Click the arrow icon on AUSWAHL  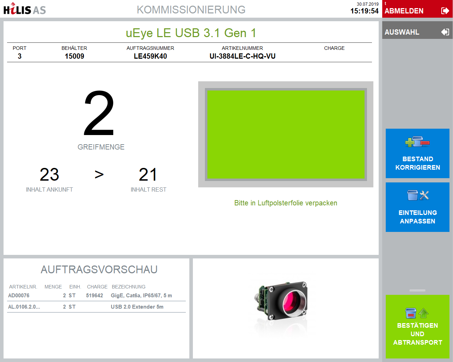pos(445,32)
